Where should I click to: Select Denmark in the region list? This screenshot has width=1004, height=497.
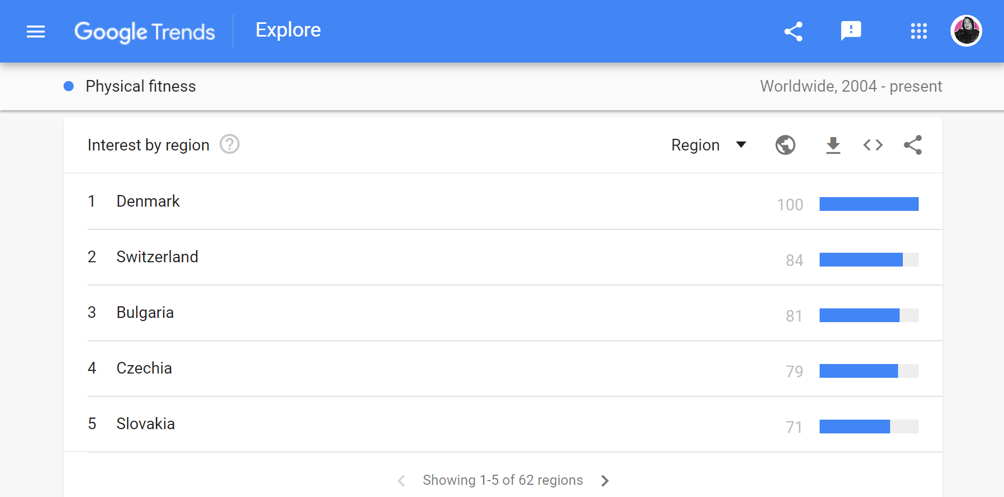(148, 201)
